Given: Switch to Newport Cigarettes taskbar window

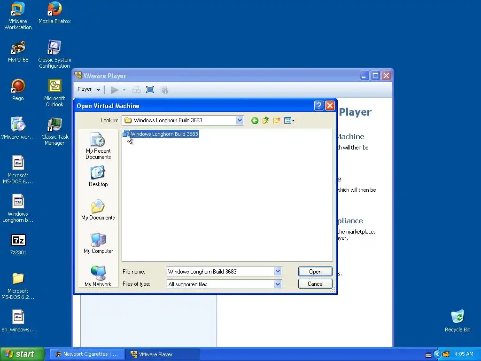Looking at the screenshot, I should pos(87,354).
